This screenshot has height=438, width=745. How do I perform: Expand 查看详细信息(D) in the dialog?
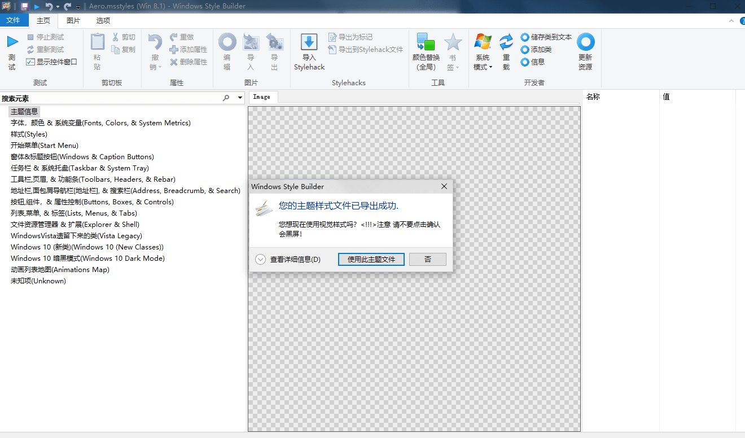coord(260,260)
